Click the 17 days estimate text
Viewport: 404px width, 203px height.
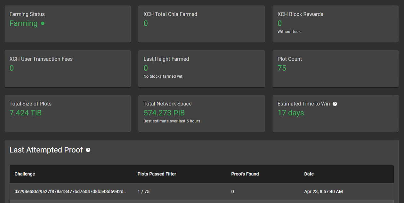[x=291, y=113]
